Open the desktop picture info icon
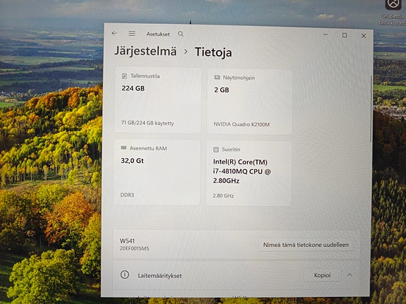 pos(393,4)
